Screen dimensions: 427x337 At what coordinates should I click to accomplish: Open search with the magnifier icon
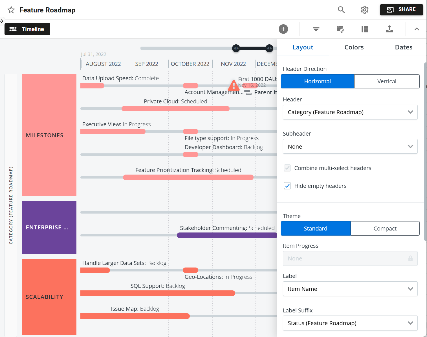click(341, 10)
